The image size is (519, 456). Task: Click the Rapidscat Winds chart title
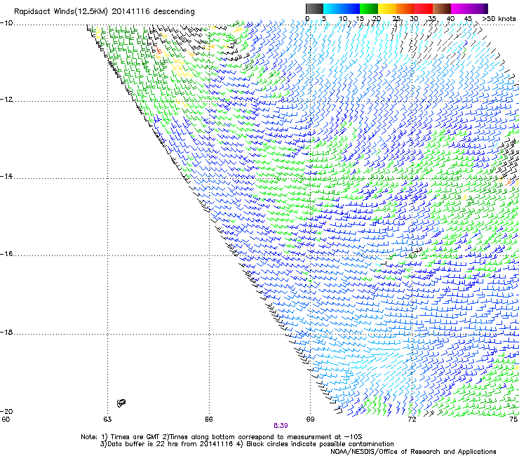coord(105,11)
